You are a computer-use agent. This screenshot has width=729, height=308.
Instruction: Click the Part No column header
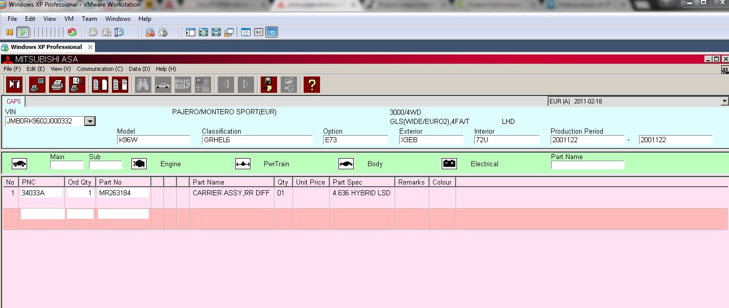(123, 182)
